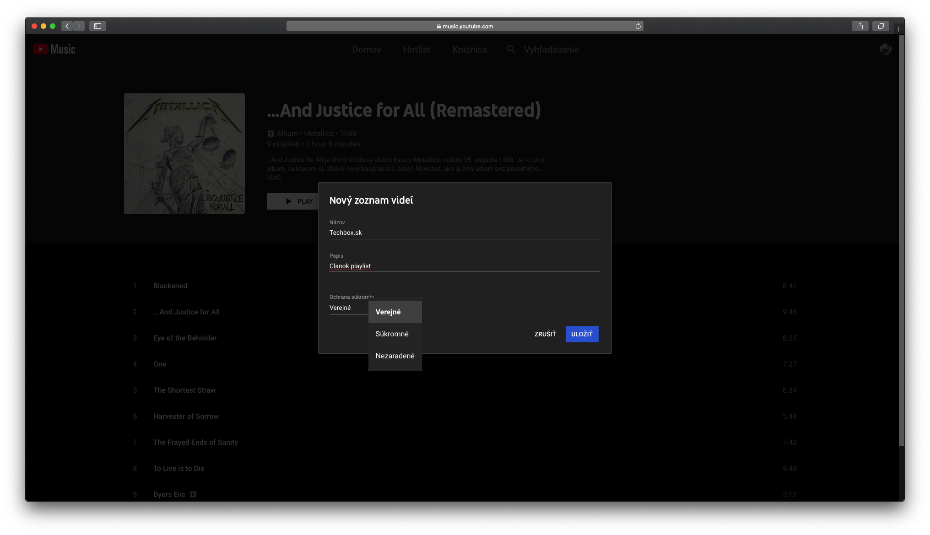Click the album title ...And Justice for All (Remastered)

pos(404,110)
